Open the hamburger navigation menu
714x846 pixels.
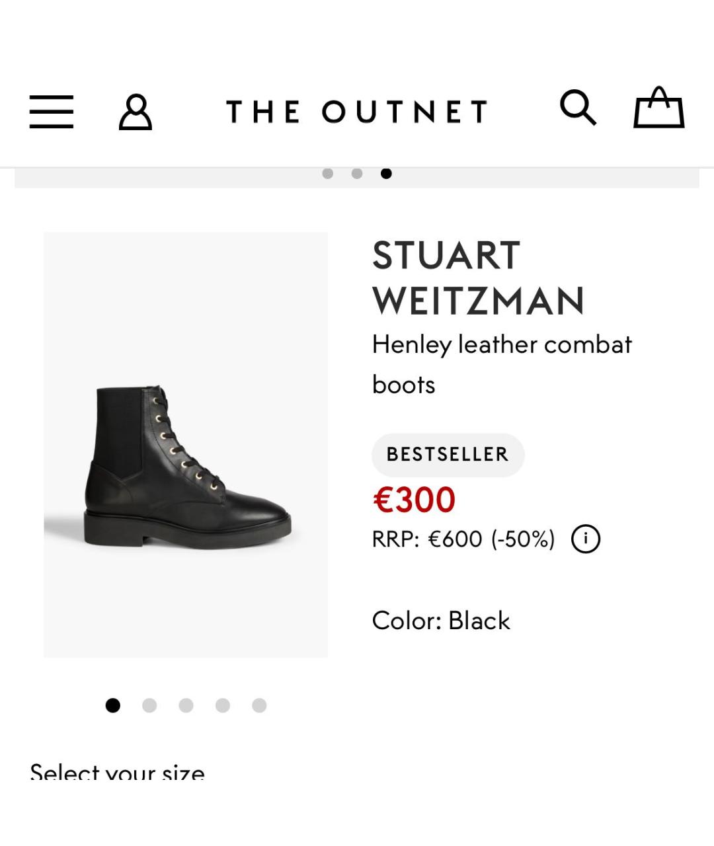coord(51,111)
